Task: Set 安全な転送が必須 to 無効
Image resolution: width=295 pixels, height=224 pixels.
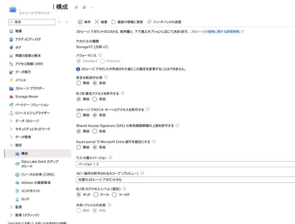Action: 79,83
